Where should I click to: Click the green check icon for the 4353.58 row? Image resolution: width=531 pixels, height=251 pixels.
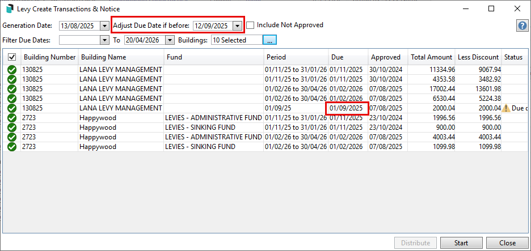[12, 79]
